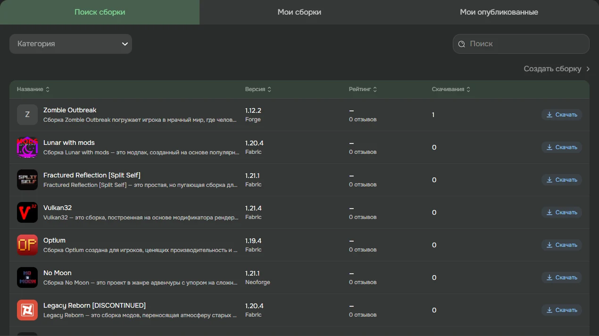Viewport: 599px width, 336px height.
Task: Select the Optium title
Action: (54, 240)
